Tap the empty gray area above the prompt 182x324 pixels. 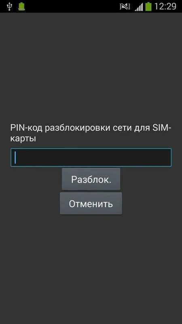click(91, 66)
